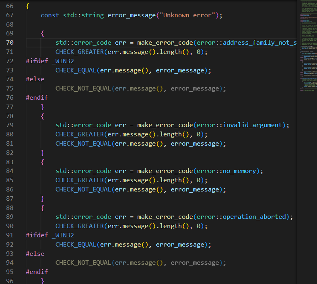Click the yellow opening brace on line 66
Screen dimensions: 317x284
click(28, 6)
